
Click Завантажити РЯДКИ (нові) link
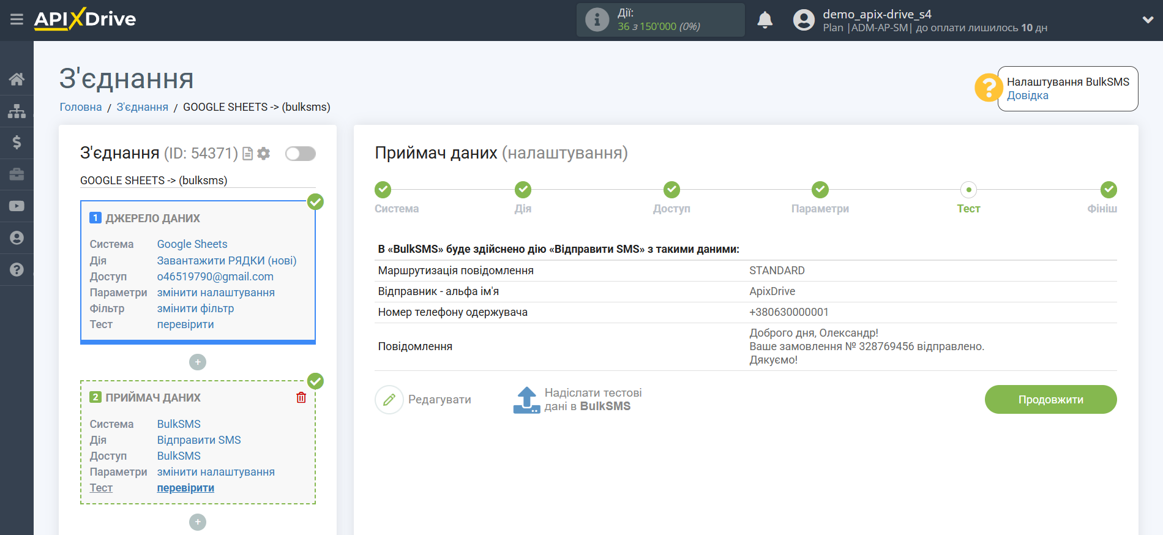[x=226, y=261]
